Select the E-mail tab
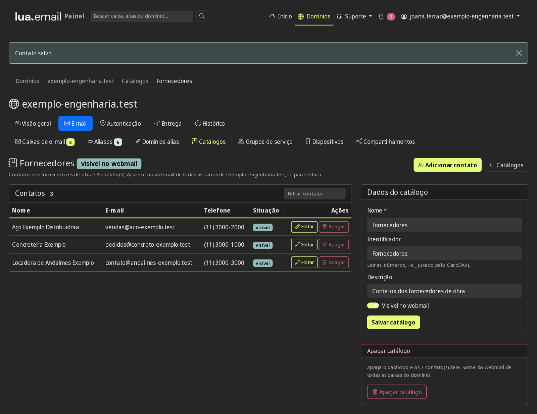The width and height of the screenshot is (537, 414). (x=76, y=123)
